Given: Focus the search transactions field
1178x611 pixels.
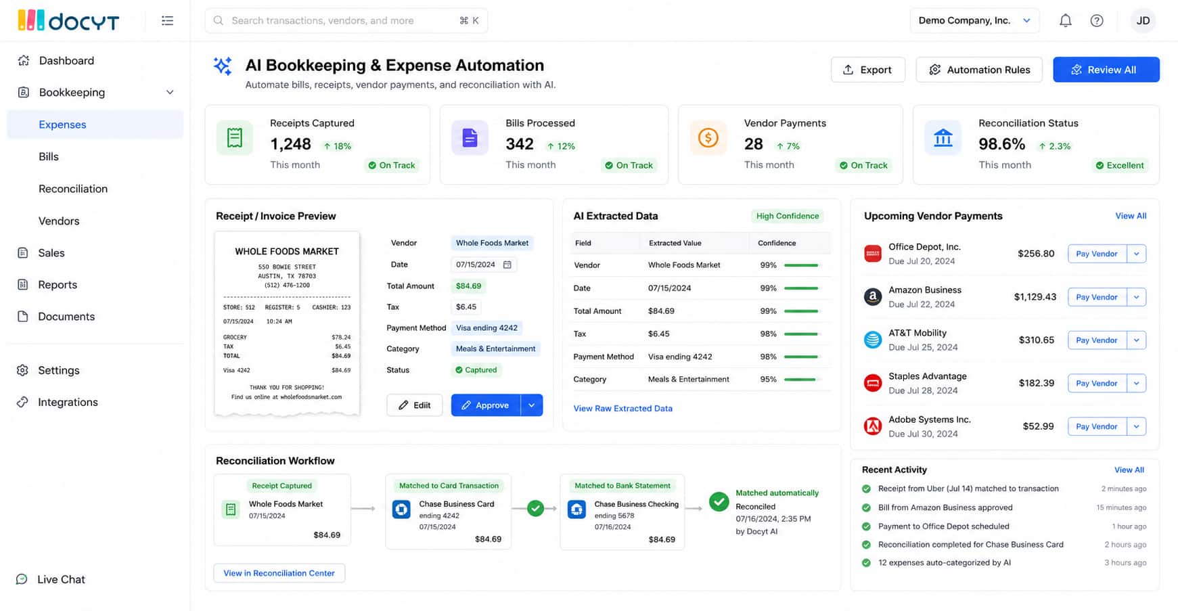Looking at the screenshot, I should coord(346,21).
